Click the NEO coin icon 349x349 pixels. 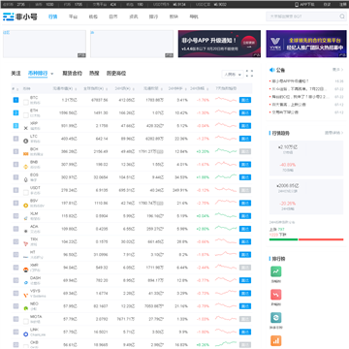(26, 308)
